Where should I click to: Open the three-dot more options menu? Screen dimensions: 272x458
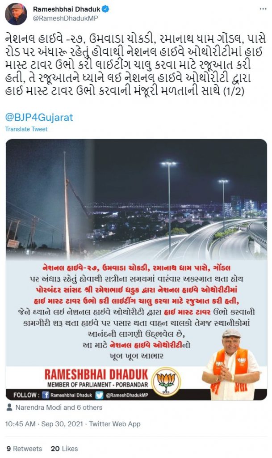tap(263, 9)
